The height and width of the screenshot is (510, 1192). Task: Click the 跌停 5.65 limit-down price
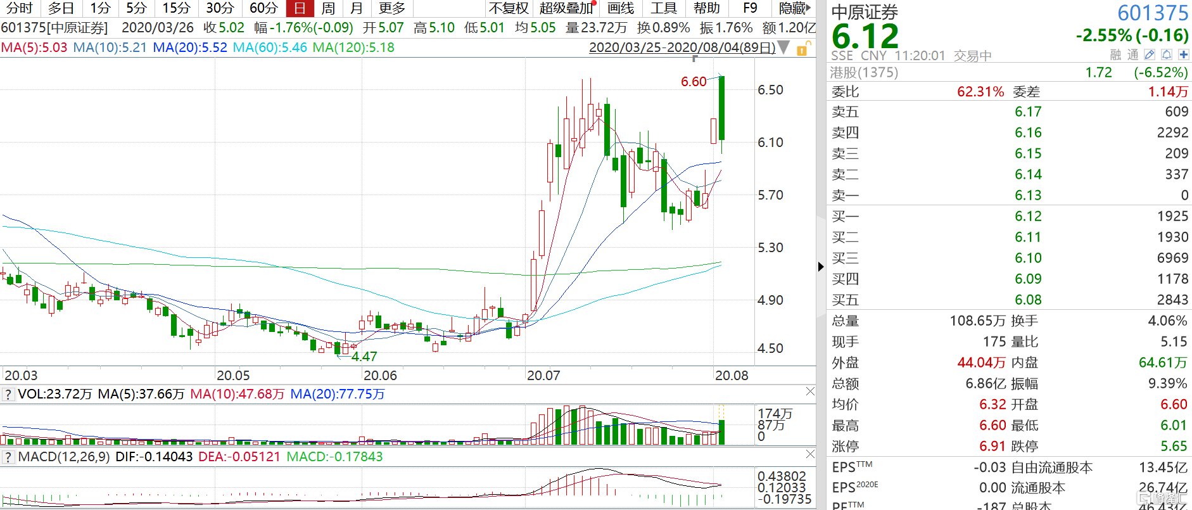(1174, 446)
